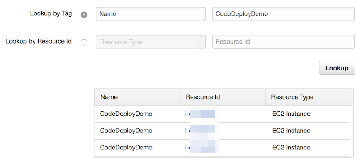Click the Resource Type field
The width and height of the screenshot is (359, 162).
pyautogui.click(x=151, y=42)
